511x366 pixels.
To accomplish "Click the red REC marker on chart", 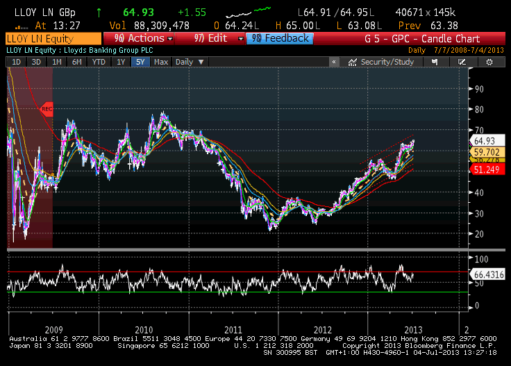I will tap(46, 109).
